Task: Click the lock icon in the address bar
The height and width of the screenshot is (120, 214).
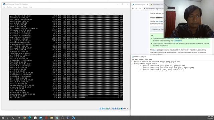Action: click(x=144, y=9)
